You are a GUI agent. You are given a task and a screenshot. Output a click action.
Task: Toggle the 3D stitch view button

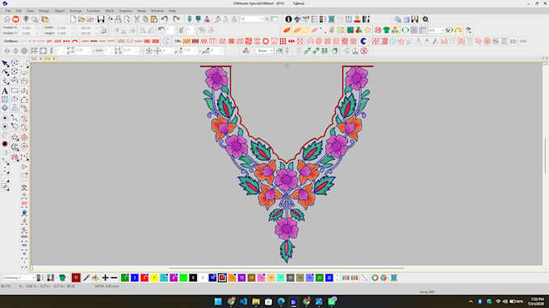click(x=513, y=41)
